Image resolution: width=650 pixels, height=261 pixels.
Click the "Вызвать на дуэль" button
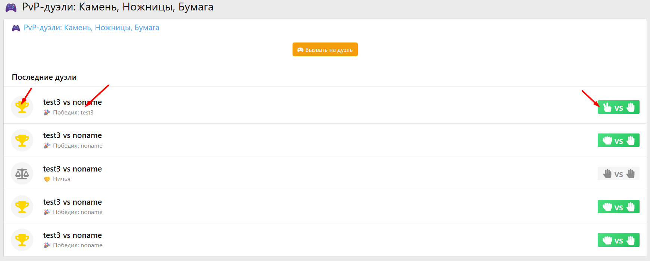(325, 50)
